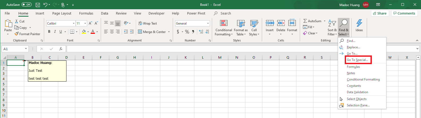Click the Percent Style icon
The height and width of the screenshot is (118, 421).
pos(187,32)
